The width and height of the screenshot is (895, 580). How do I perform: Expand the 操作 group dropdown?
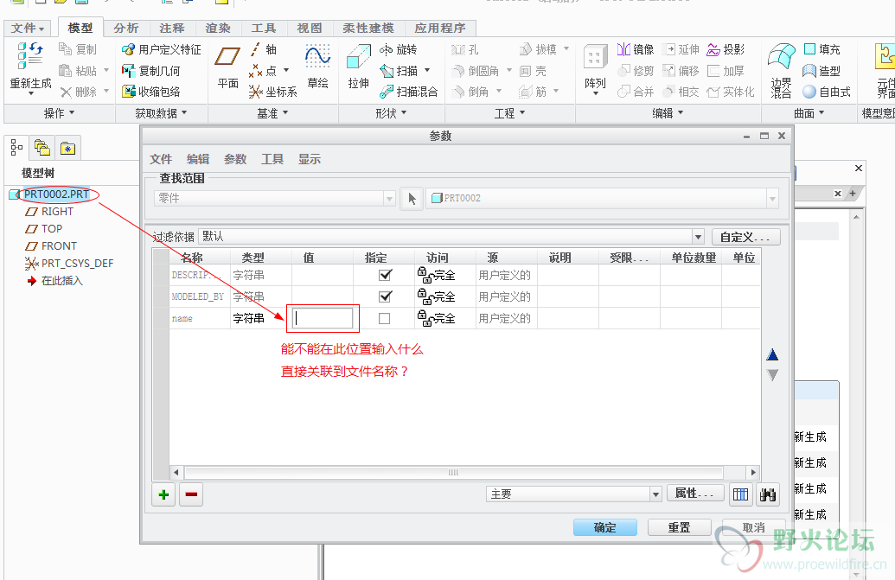pyautogui.click(x=60, y=113)
